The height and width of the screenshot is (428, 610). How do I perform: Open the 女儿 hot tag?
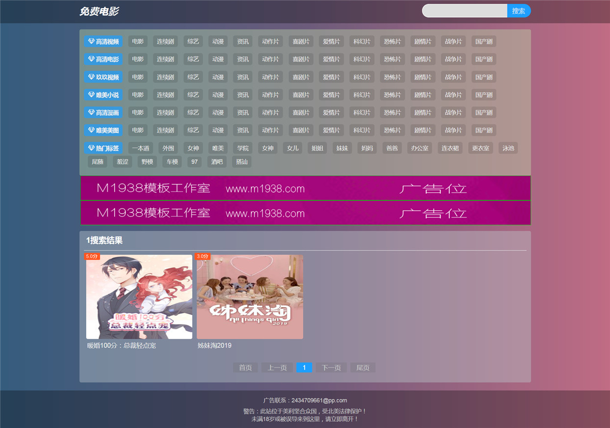click(293, 148)
